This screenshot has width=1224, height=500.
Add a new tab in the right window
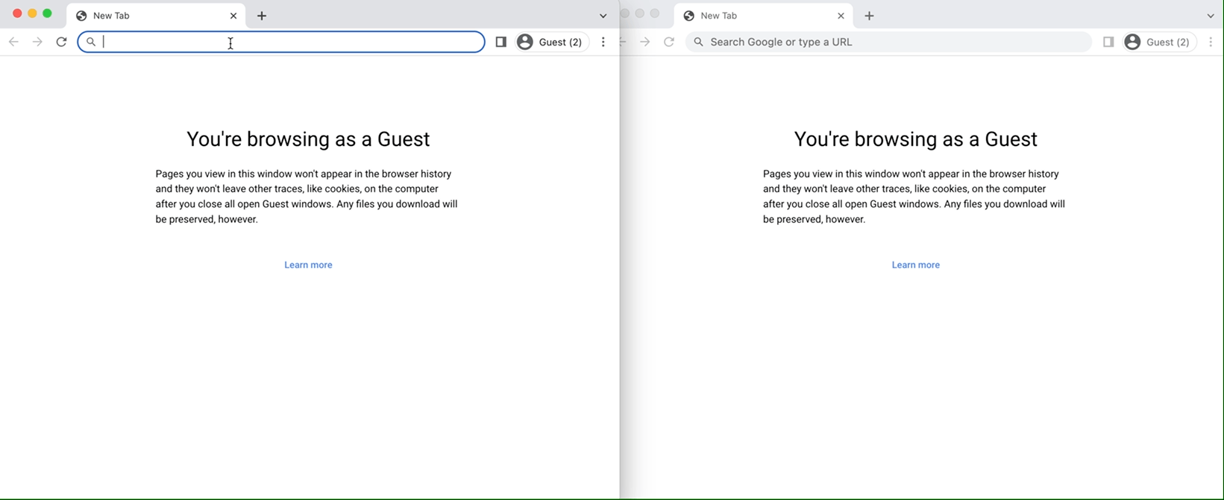point(869,16)
